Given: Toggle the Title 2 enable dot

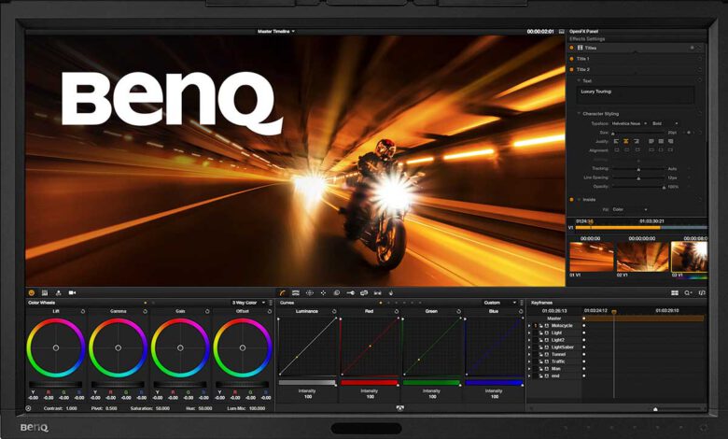Looking at the screenshot, I should (572, 69).
